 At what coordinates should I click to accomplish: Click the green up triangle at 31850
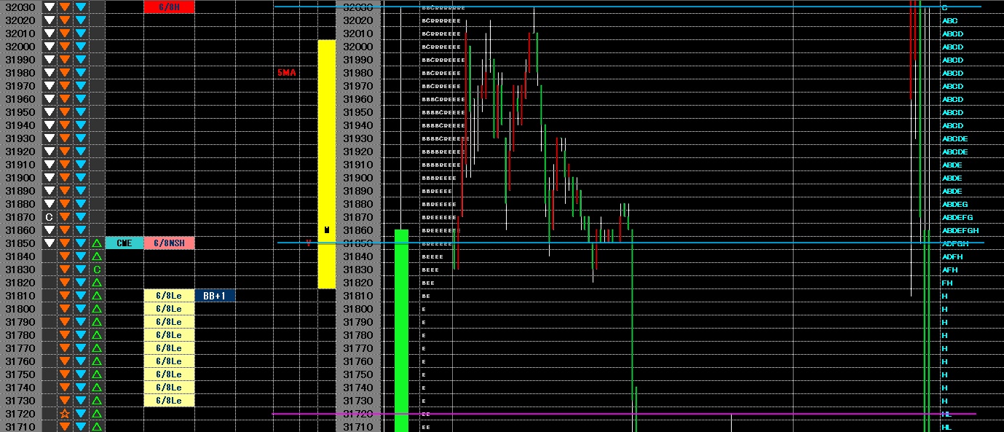(x=97, y=243)
